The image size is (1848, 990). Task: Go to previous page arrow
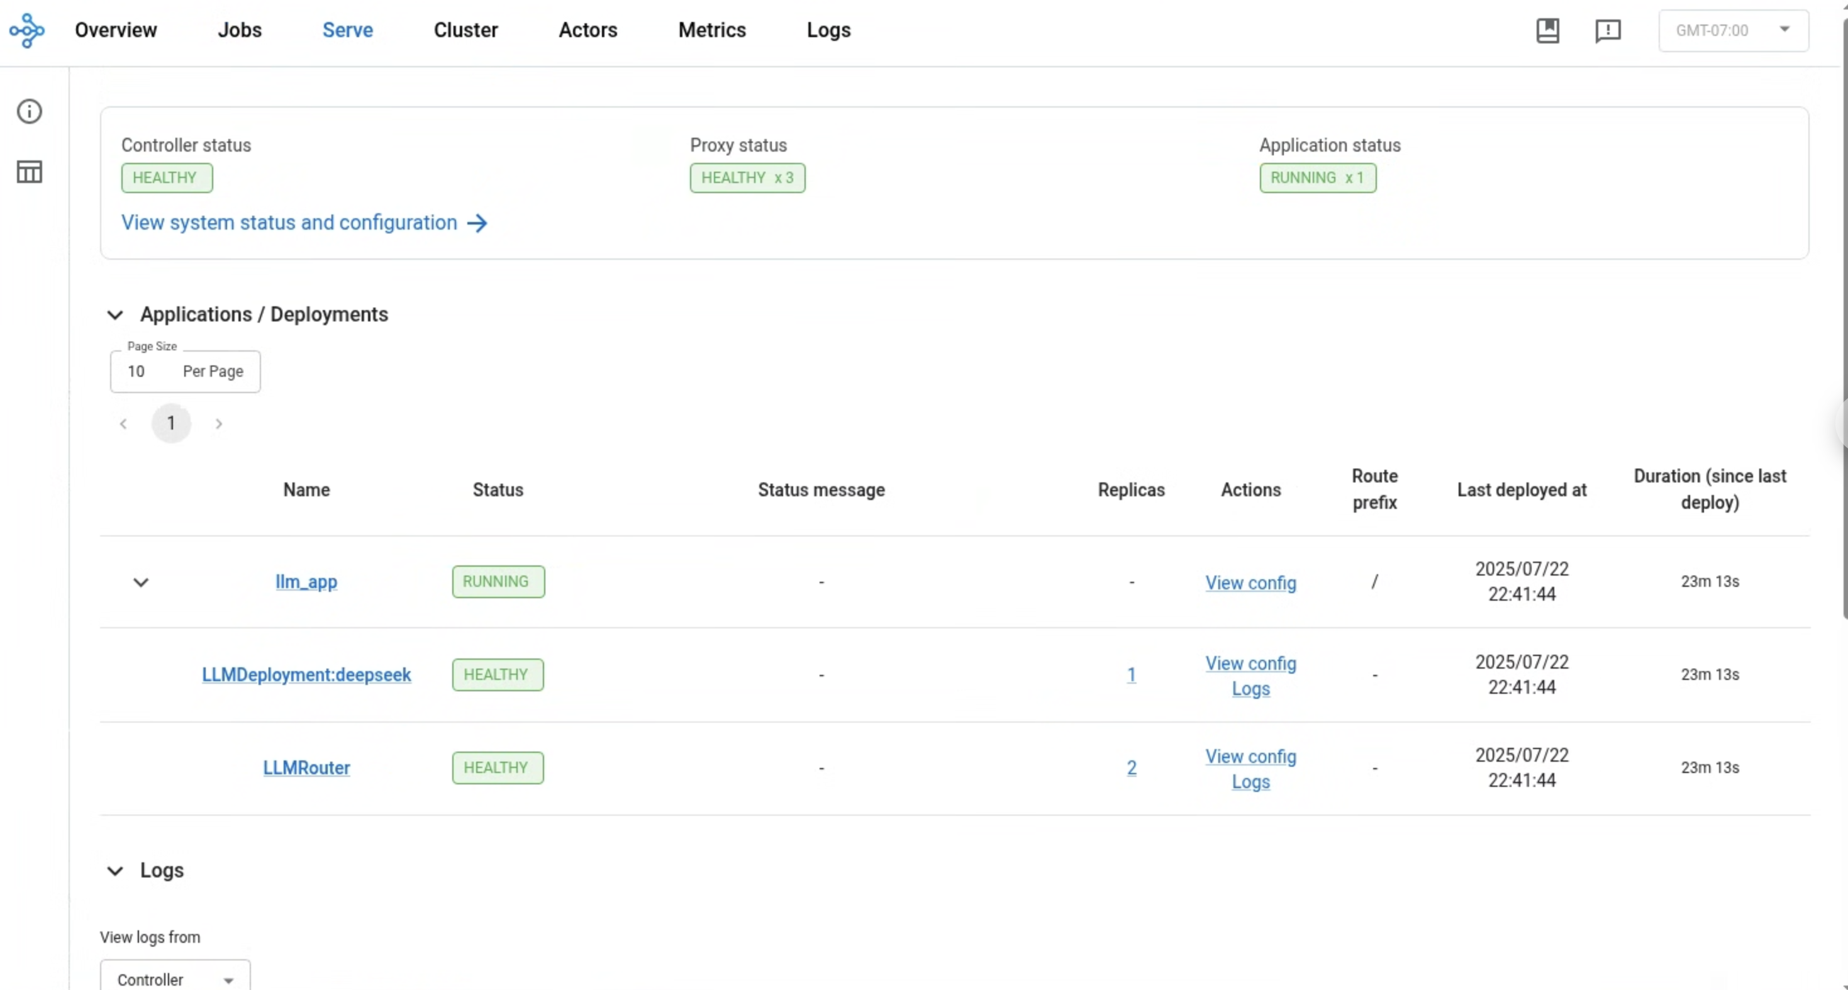pyautogui.click(x=123, y=424)
